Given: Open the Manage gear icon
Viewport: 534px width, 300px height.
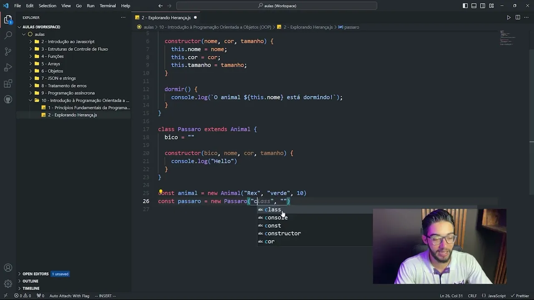Looking at the screenshot, I should tap(8, 284).
